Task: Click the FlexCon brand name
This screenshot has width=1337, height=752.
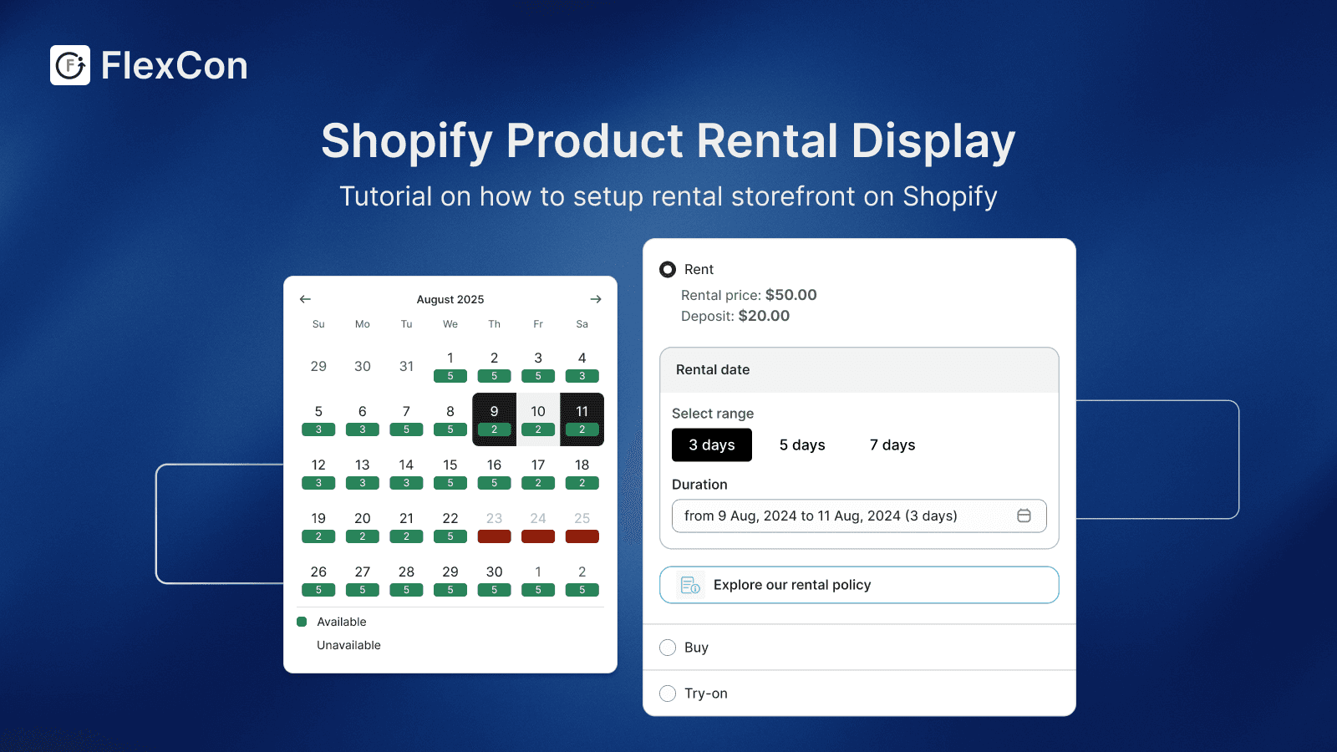Action: pyautogui.click(x=174, y=65)
